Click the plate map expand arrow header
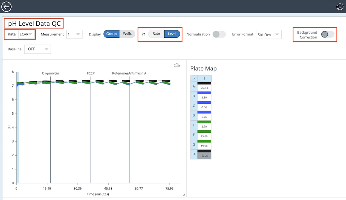The height and width of the screenshot is (200, 346). click(x=194, y=78)
